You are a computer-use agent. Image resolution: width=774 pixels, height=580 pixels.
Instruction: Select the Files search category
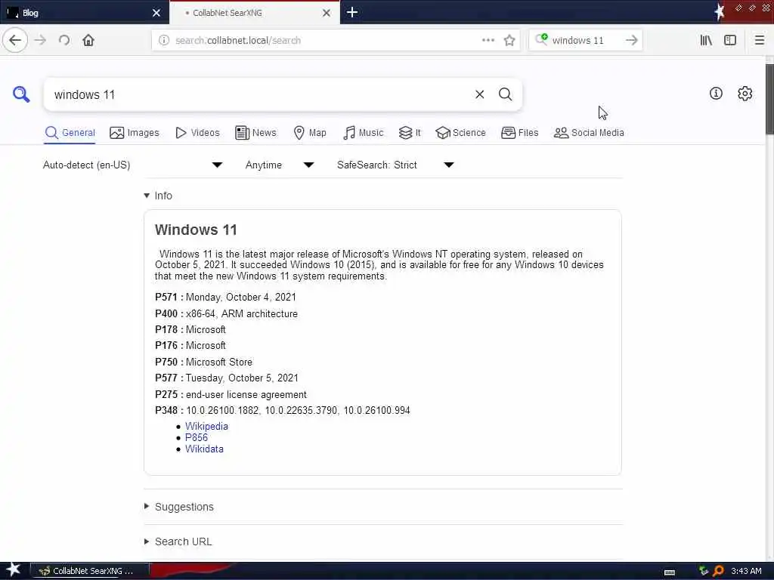point(520,133)
